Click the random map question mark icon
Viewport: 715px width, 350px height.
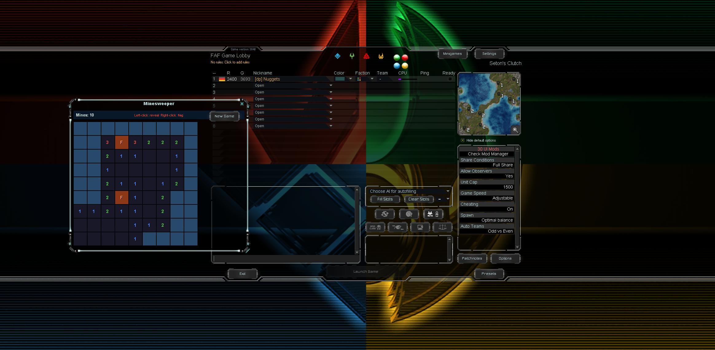click(409, 214)
